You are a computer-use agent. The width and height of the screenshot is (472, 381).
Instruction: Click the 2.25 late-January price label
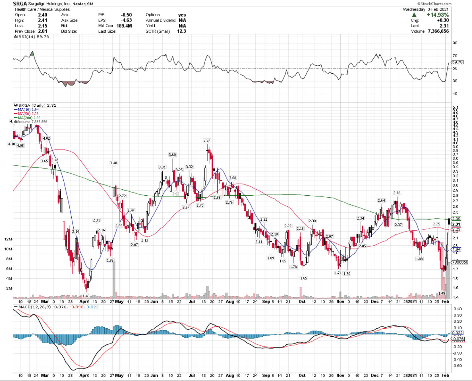click(436, 224)
